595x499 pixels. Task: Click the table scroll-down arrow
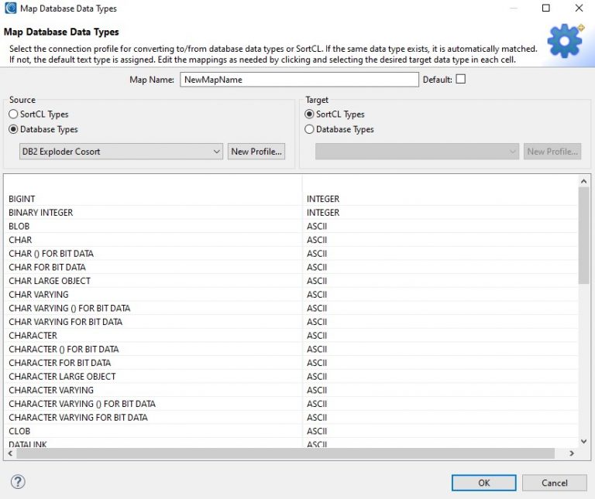click(x=584, y=441)
